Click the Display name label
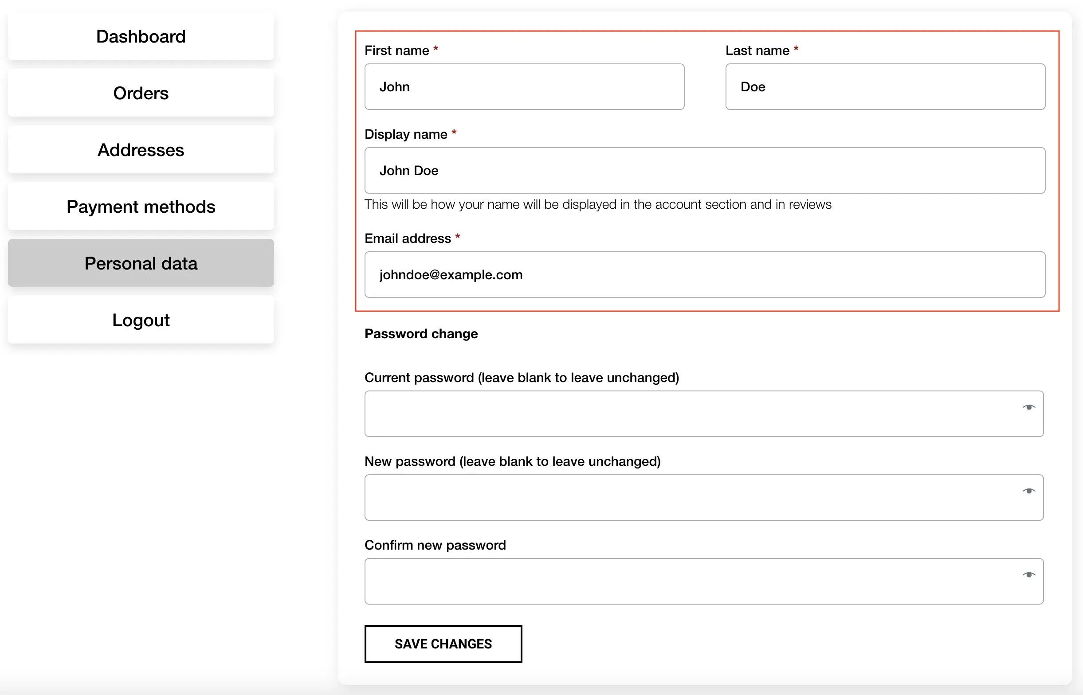This screenshot has height=695, width=1083. coord(405,134)
